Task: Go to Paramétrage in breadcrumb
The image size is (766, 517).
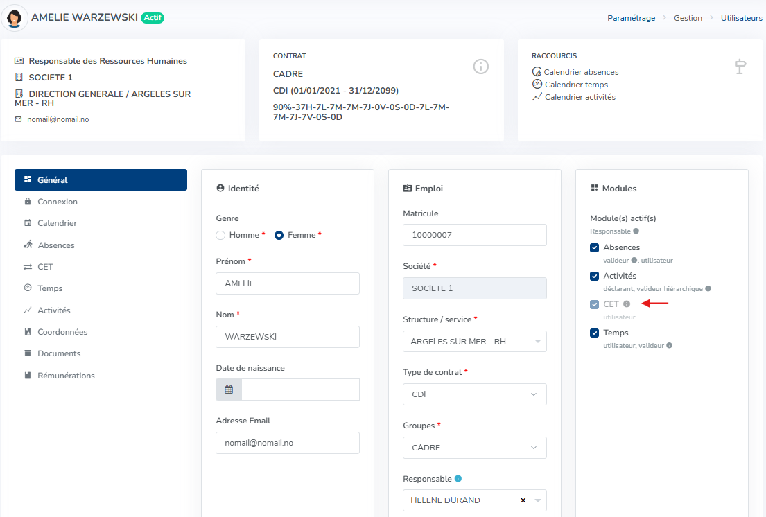Action: pos(631,18)
